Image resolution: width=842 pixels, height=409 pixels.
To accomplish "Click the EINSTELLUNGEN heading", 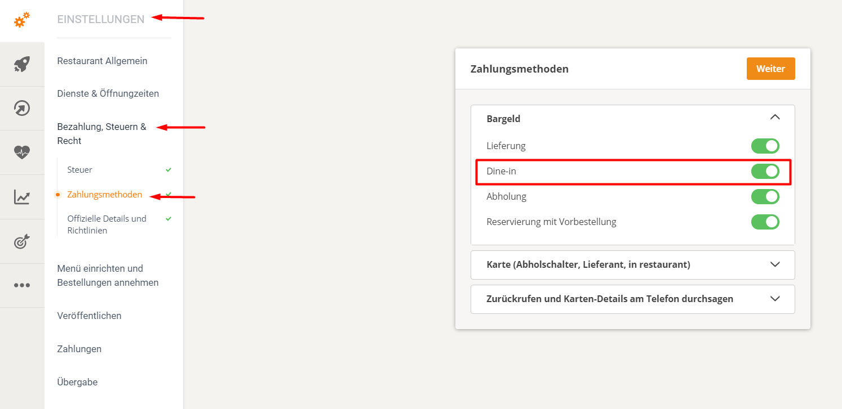I will click(101, 19).
